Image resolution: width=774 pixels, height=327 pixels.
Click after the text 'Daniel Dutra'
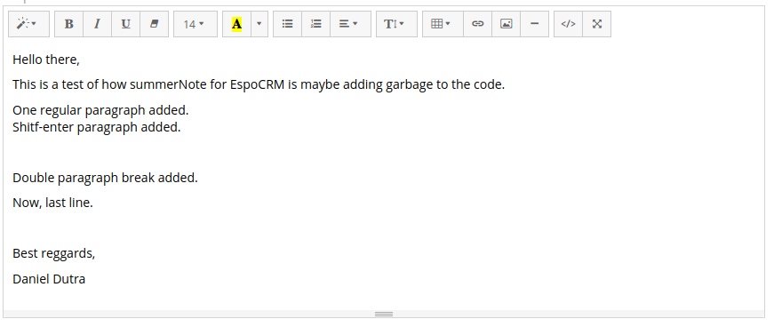(87, 279)
